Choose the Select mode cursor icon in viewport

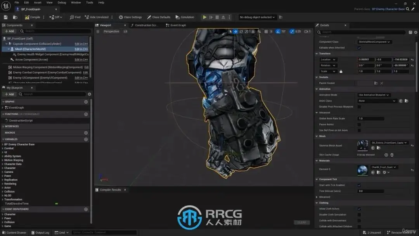coord(230,31)
